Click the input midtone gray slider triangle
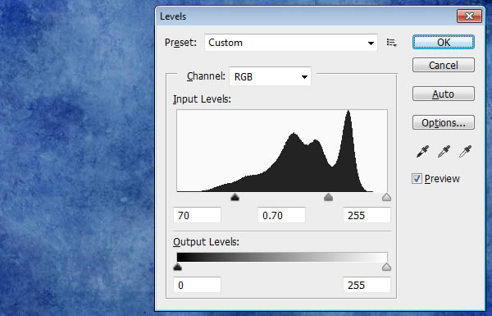 point(328,197)
